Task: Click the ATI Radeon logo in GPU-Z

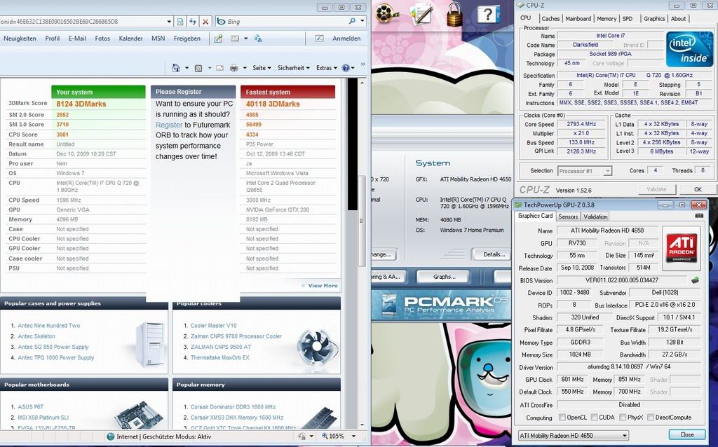Action: click(682, 247)
